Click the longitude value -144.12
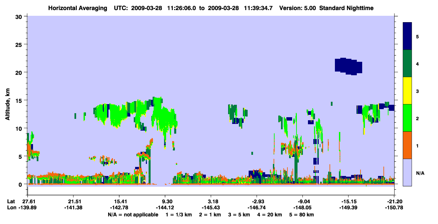This screenshot has height=224, width=438. click(x=165, y=208)
